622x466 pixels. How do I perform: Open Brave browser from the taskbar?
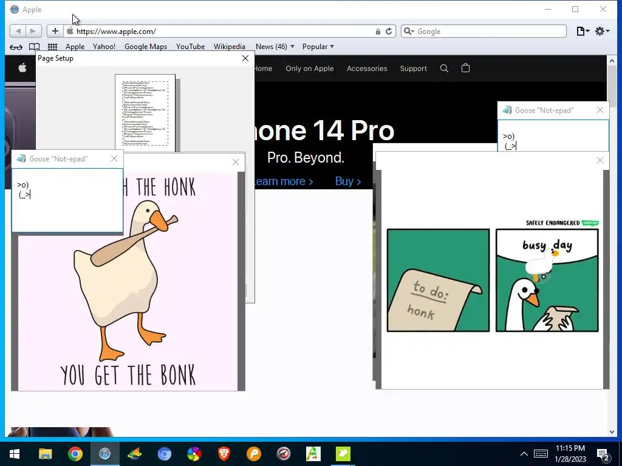pos(224,454)
